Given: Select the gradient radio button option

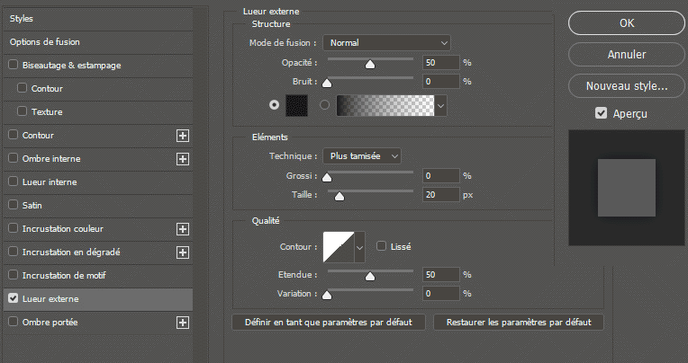Looking at the screenshot, I should click(326, 106).
